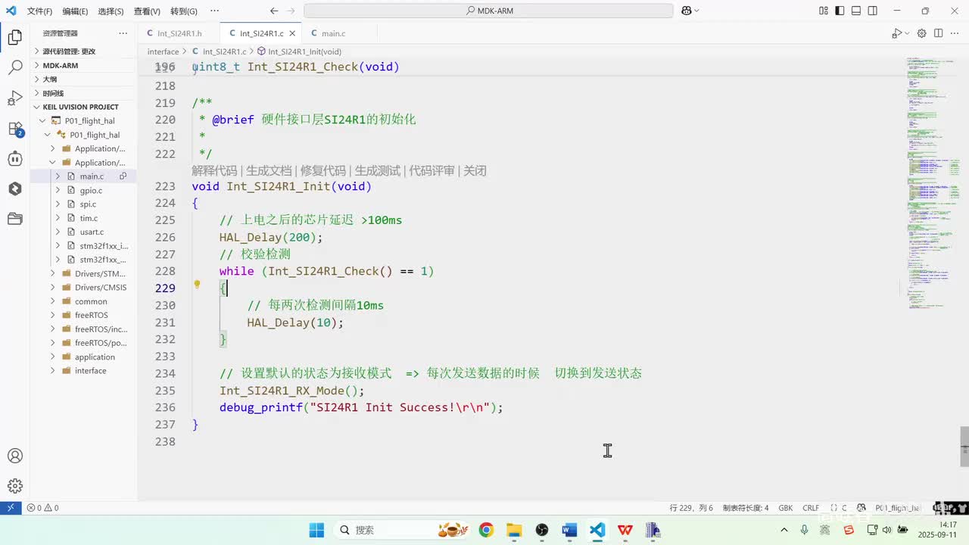Click the navigate forward arrow
The image size is (969, 545).
point(291,11)
